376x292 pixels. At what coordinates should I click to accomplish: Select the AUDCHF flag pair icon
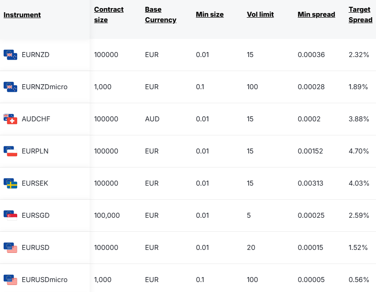coord(10,119)
